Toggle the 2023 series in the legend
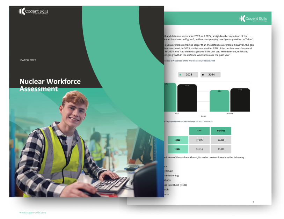The width and height of the screenshot is (284, 219). coord(188,74)
